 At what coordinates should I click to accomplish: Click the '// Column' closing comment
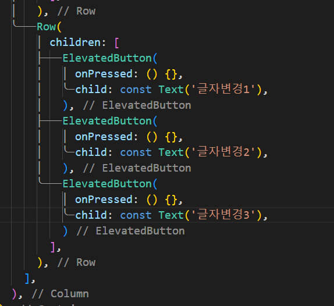[x=60, y=294]
